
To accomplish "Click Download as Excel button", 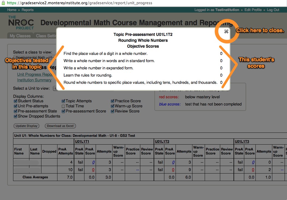I will (60, 126).
